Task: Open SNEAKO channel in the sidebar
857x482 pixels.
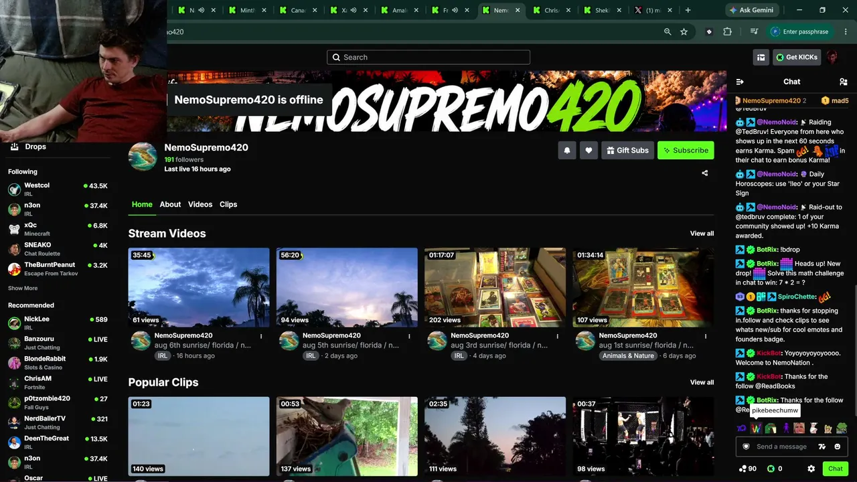Action: pyautogui.click(x=58, y=249)
